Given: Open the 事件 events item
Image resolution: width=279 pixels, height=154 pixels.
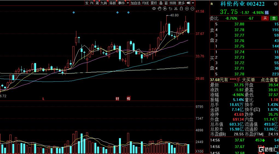Looking at the screenshot, I should 121,3.
